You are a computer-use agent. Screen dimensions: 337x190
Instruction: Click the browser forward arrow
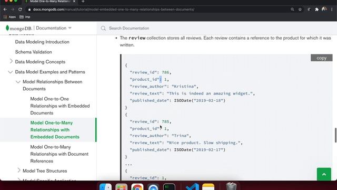click(13, 9)
